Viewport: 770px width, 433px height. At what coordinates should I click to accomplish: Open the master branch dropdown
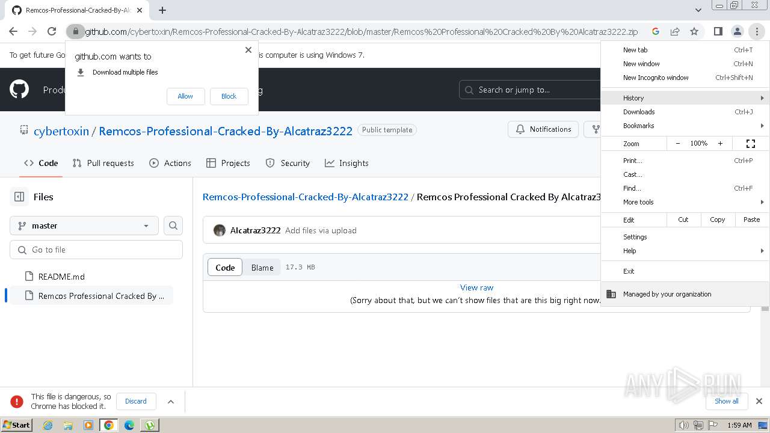pyautogui.click(x=84, y=226)
